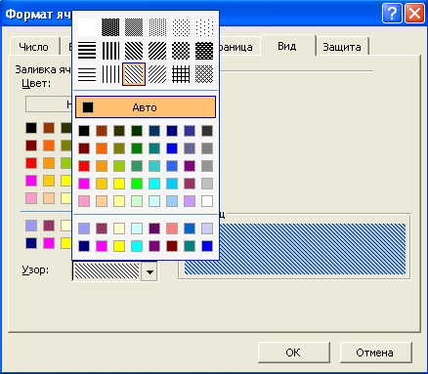Choose the 75% dense dotted pattern
Screen dimensions: 428x374
point(110,27)
